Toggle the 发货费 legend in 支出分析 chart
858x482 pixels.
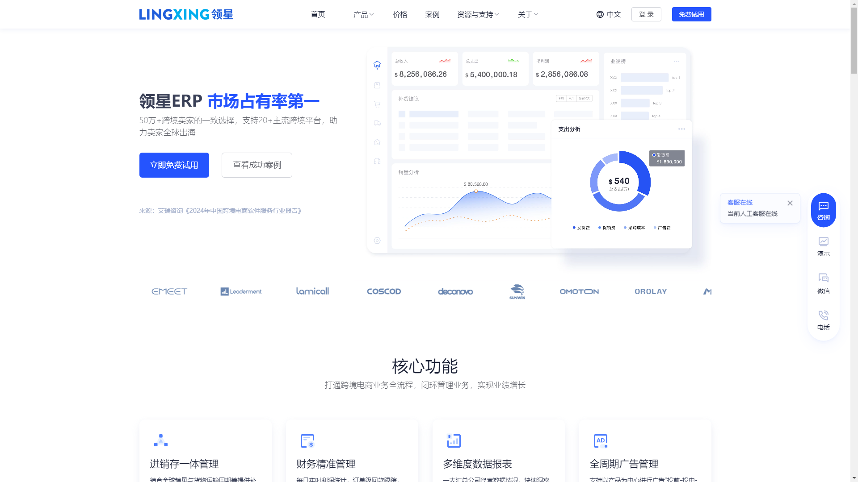pyautogui.click(x=581, y=227)
